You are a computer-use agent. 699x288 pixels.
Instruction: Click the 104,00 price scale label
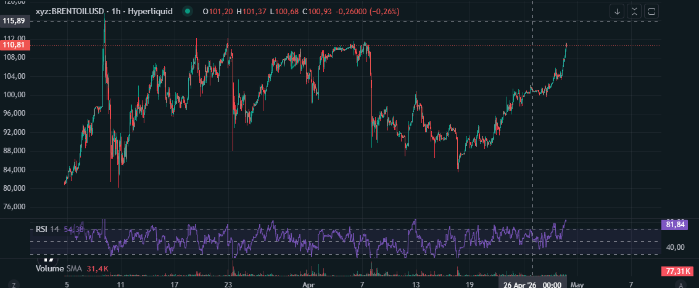14,76
